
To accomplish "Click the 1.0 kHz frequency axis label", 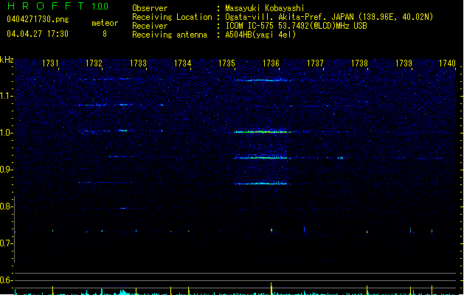I will click(x=6, y=133).
